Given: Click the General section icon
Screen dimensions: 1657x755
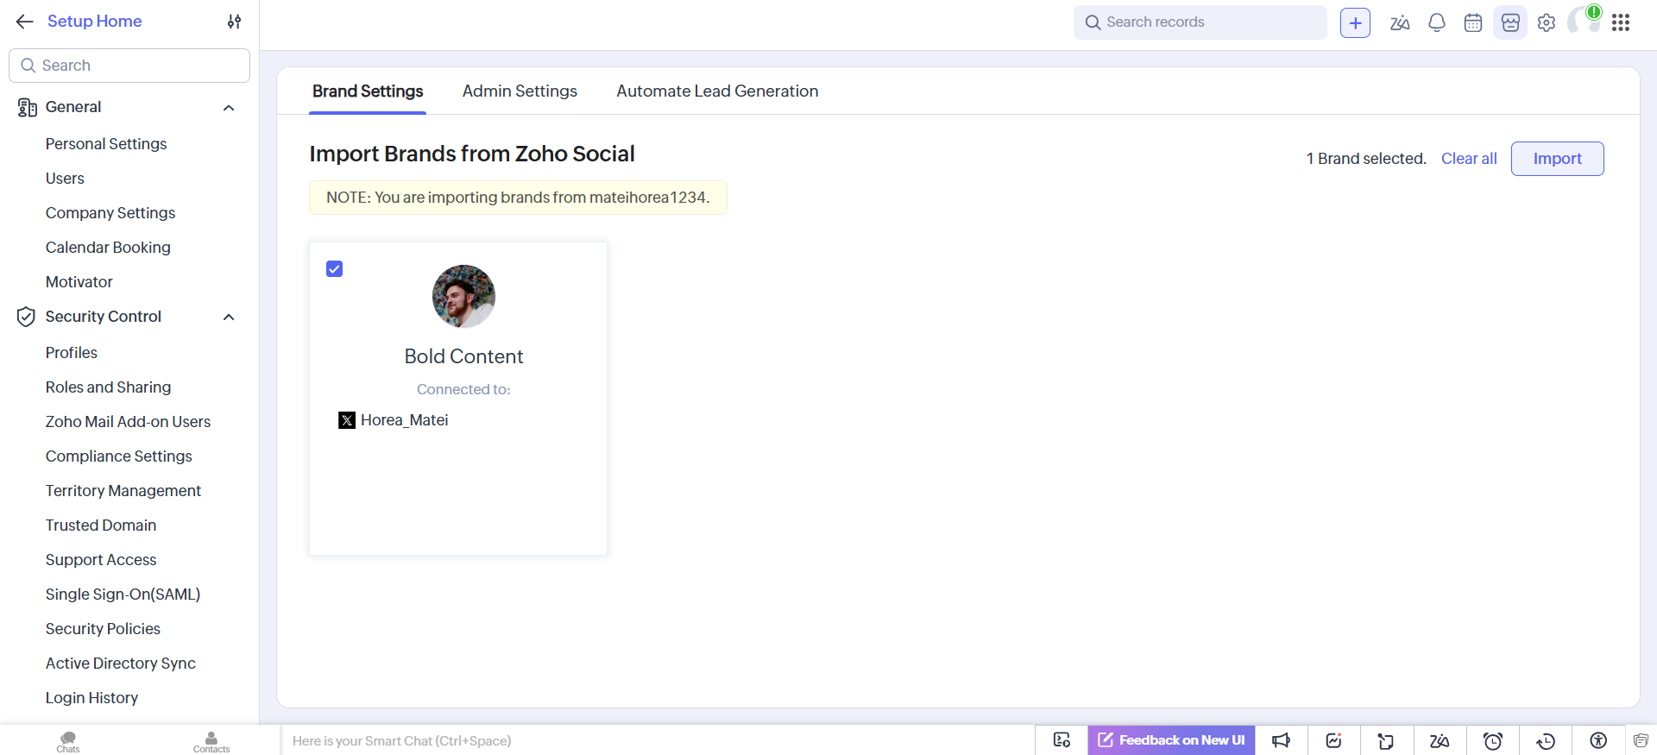Looking at the screenshot, I should pyautogui.click(x=27, y=107).
